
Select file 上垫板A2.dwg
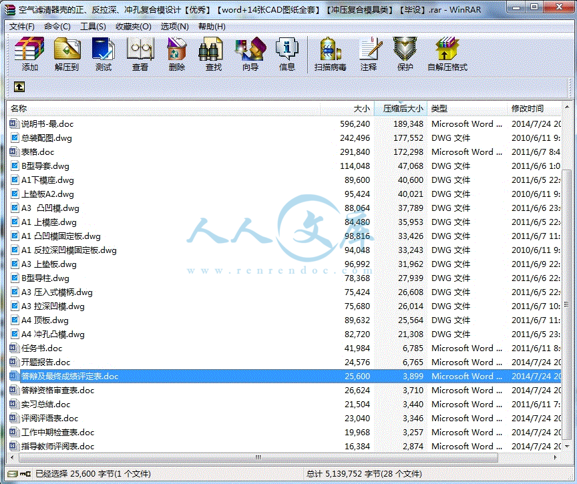tap(47, 194)
